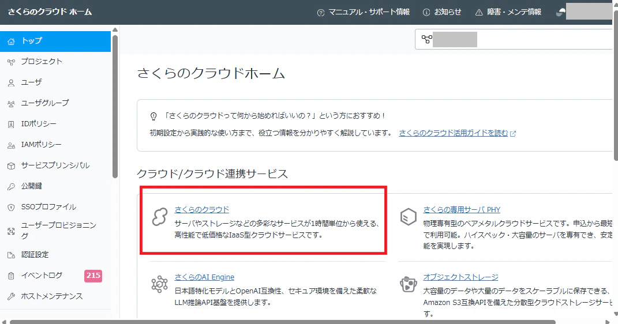This screenshot has height=324, width=618.
Task: Click the project tree icon in selector box
Action: click(x=426, y=39)
